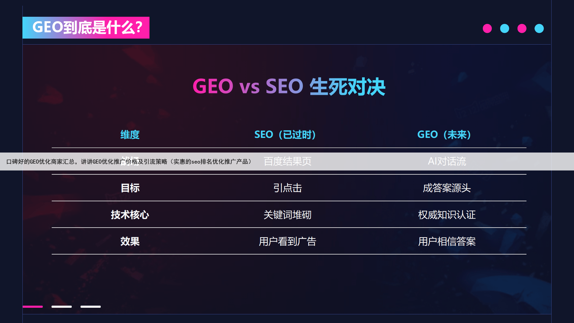Click the "用户相信答案" cell

tap(447, 241)
